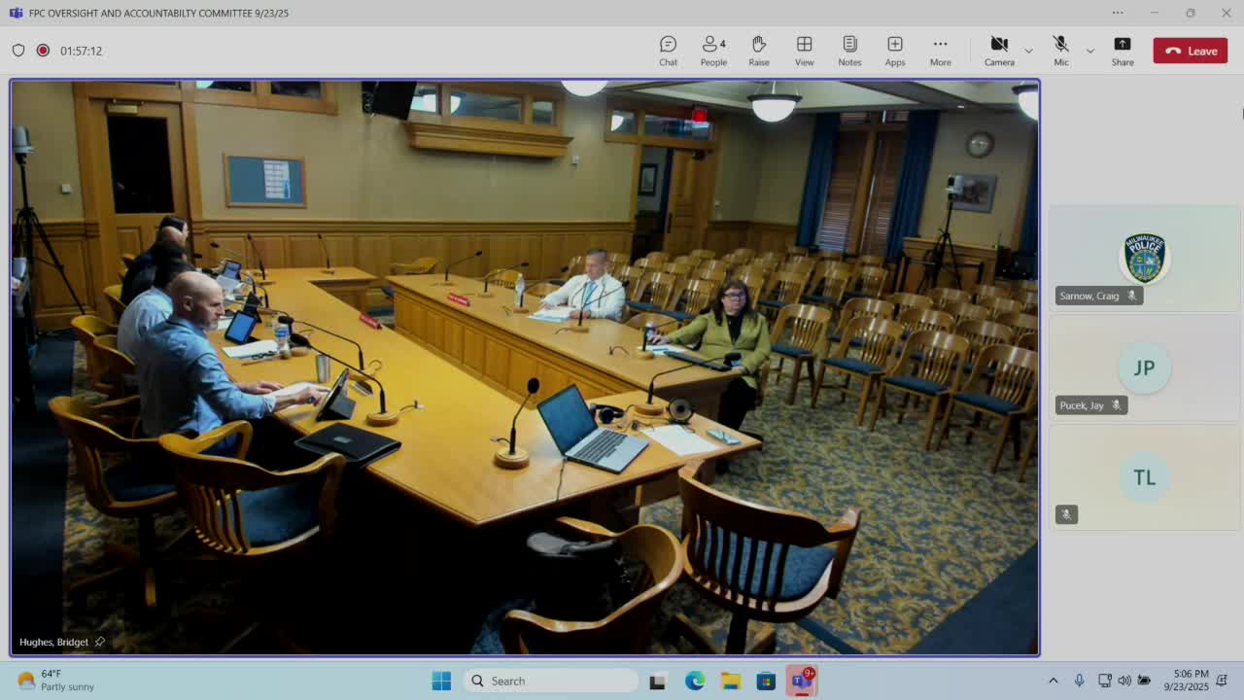This screenshot has width=1244, height=700.
Task: Open the Chat panel
Action: 668,51
